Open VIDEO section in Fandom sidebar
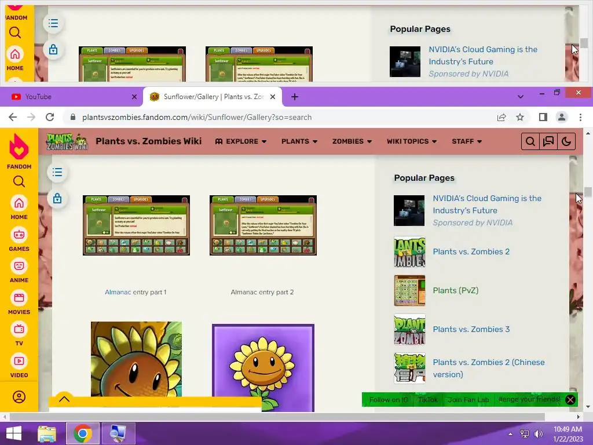Screen dimensions: 593x445 [19, 366]
